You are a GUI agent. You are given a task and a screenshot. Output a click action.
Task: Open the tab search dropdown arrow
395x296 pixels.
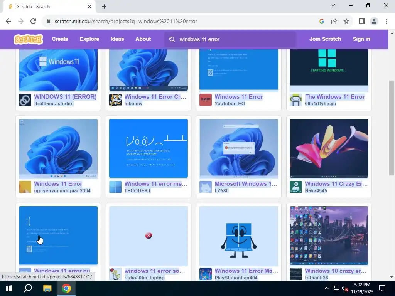333,5
